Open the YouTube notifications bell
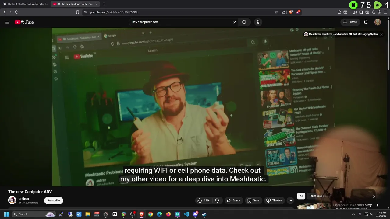The height and width of the screenshot is (219, 390). (x=366, y=22)
